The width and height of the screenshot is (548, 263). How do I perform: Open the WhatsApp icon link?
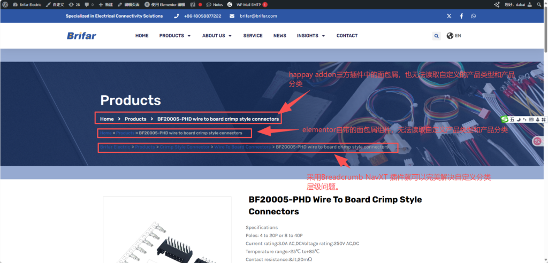[474, 16]
